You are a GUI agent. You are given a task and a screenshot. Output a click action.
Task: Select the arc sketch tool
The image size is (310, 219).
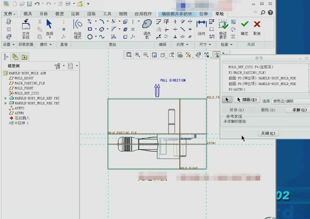click(x=102, y=21)
